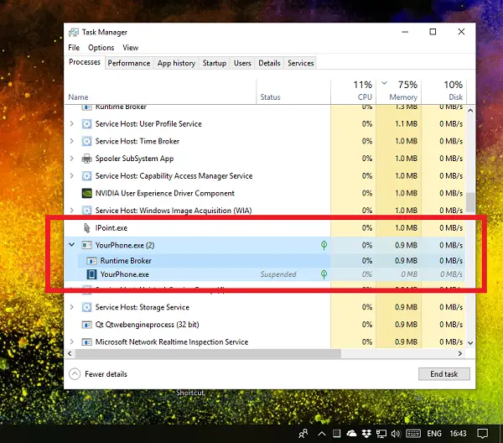Screen dimensions: 503x443
Task: Click the Service Host: Time Broker gear icon
Action: 86,141
